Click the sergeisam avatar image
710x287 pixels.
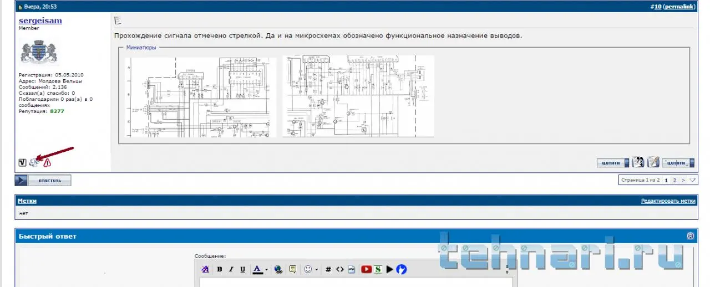click(x=39, y=51)
